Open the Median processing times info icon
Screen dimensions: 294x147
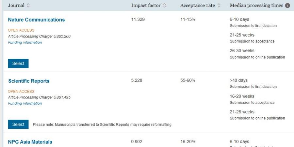pos(287,6)
